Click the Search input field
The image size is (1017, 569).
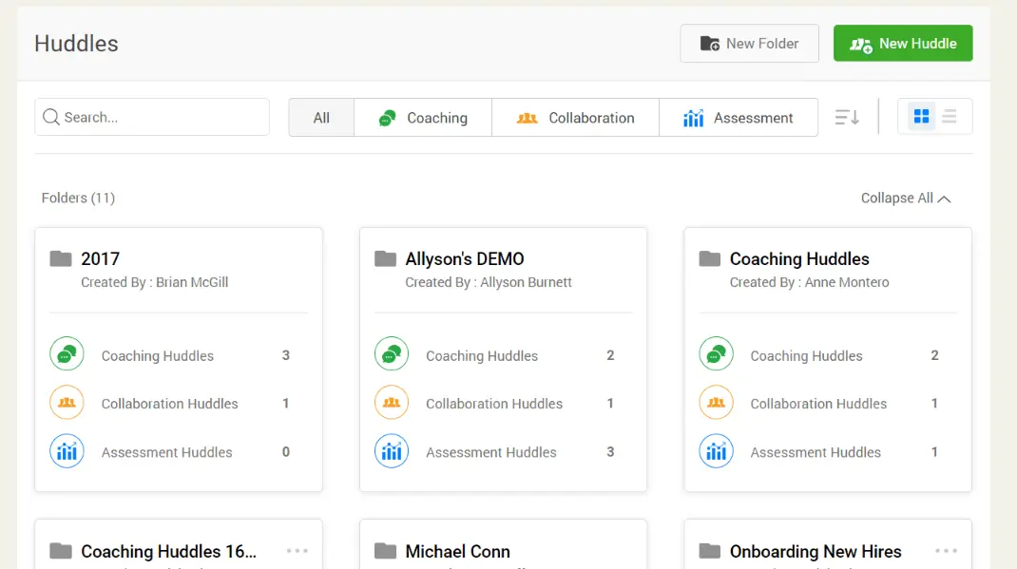point(152,118)
